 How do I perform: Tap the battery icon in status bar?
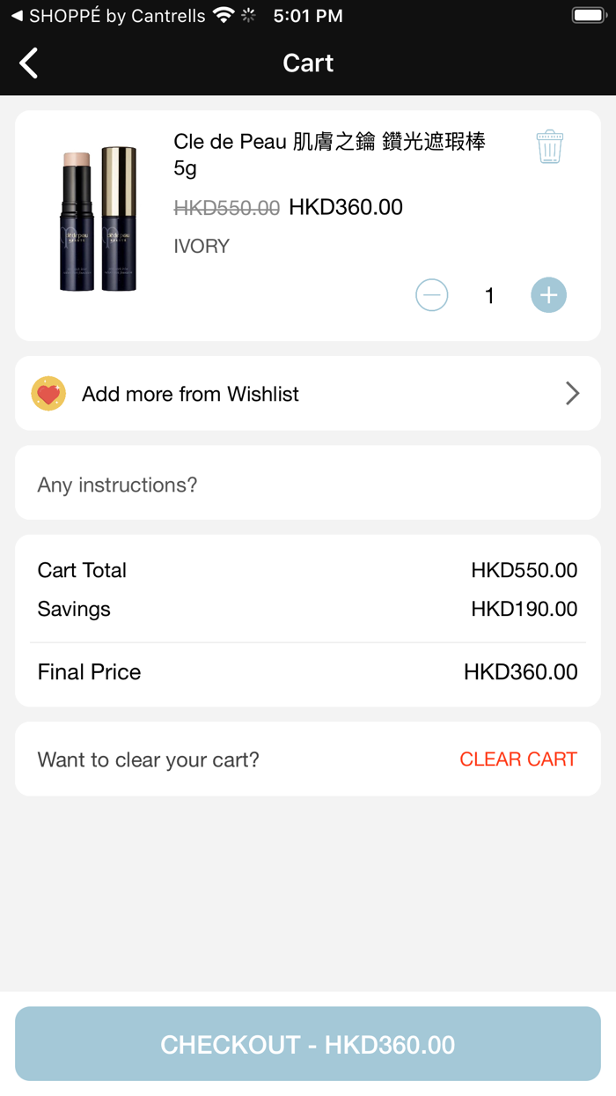(x=587, y=16)
